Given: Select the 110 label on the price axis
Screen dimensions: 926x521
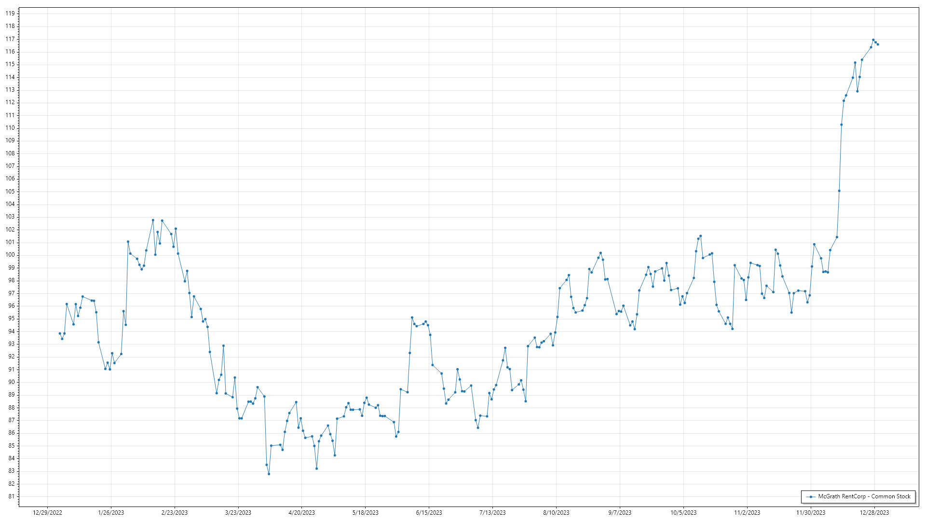Looking at the screenshot, I should click(10, 128).
